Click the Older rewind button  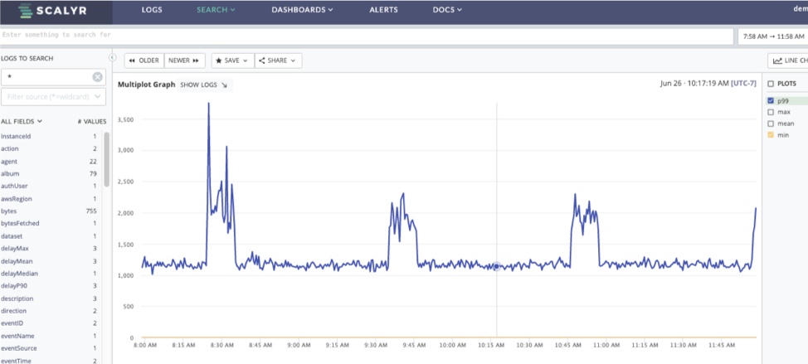(x=144, y=61)
